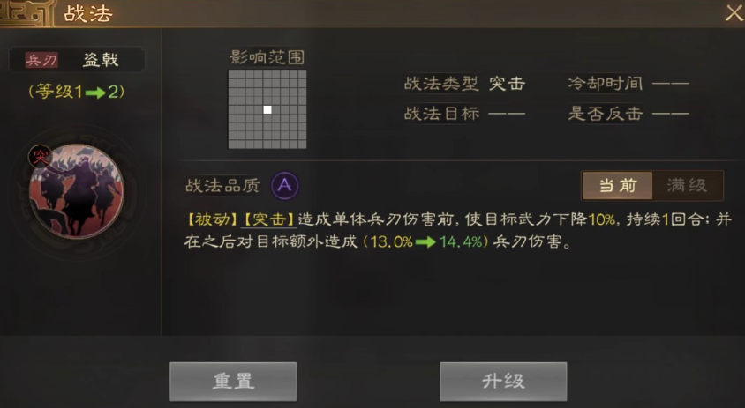Click the underlined 【突击】 keyword link
Screen dimensions: 745x408
tap(269, 219)
